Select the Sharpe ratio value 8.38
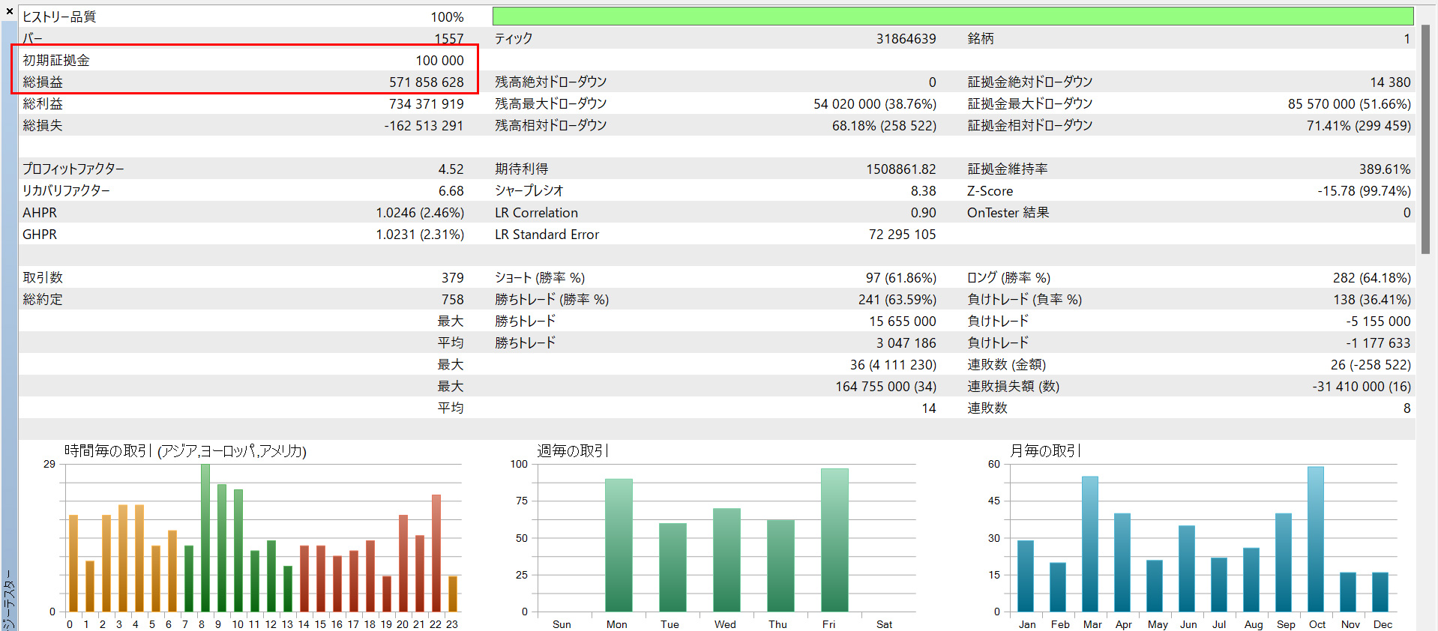Screen dimensions: 1438x631 point(924,190)
